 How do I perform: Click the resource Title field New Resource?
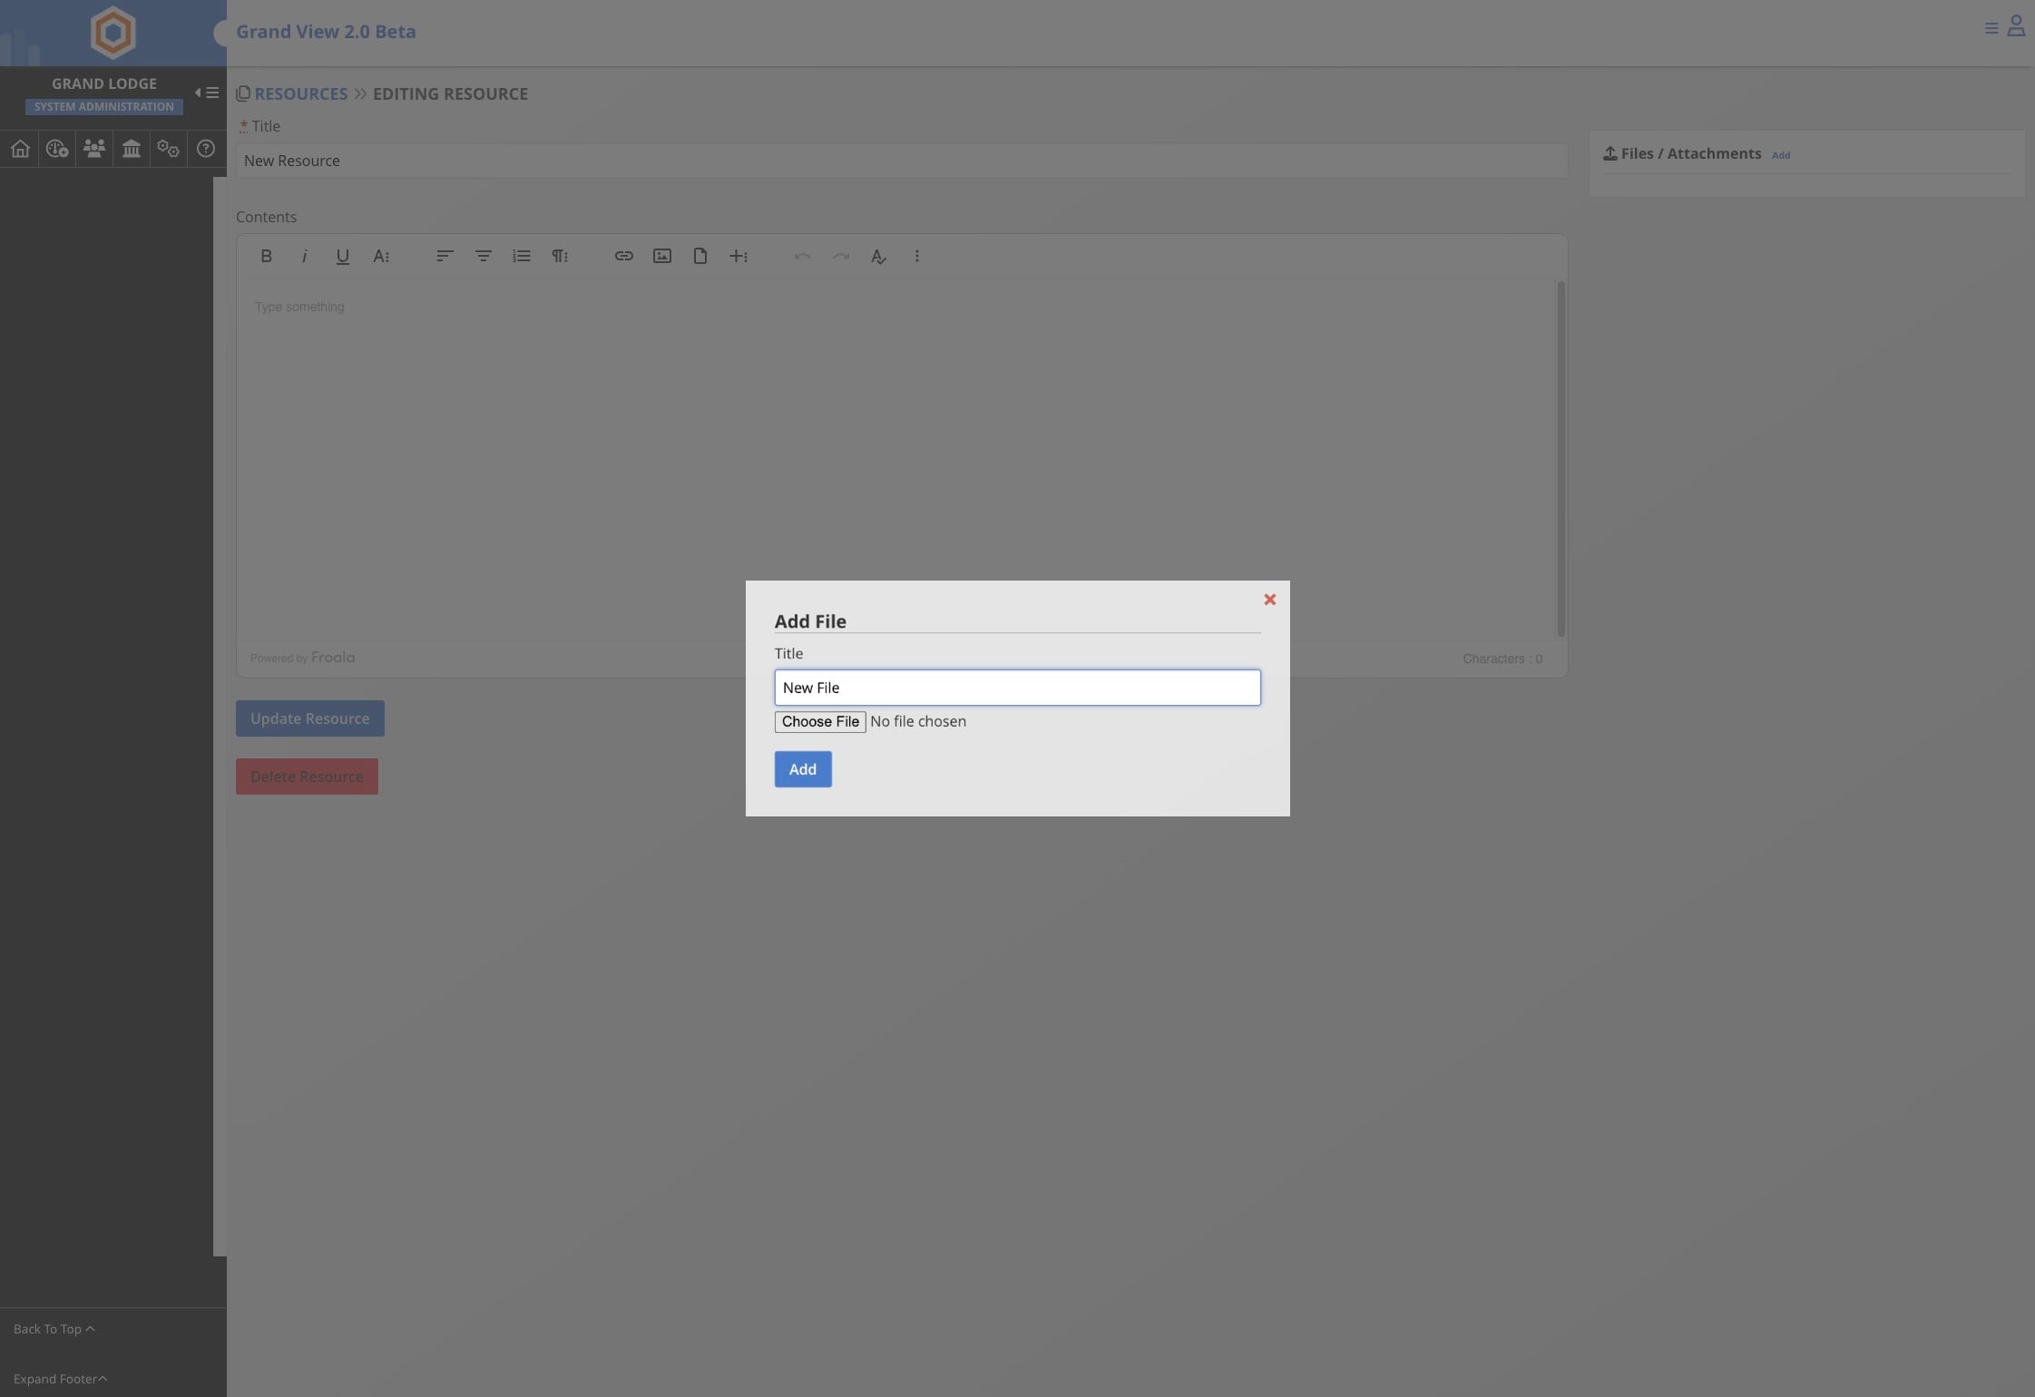point(901,161)
